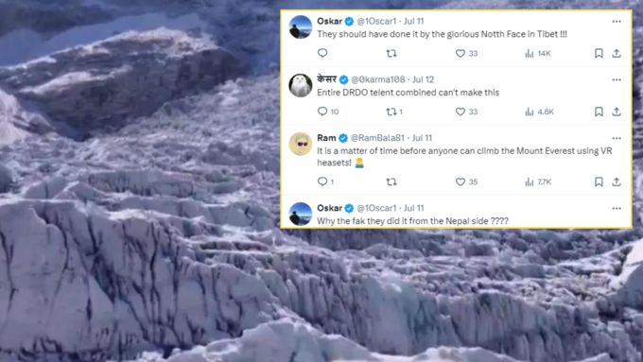Open Ram's profile picture with sunglasses
Screen dimensions: 643x362
[x=301, y=144]
